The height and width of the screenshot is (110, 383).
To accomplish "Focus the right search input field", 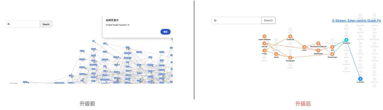I will pos(236,20).
